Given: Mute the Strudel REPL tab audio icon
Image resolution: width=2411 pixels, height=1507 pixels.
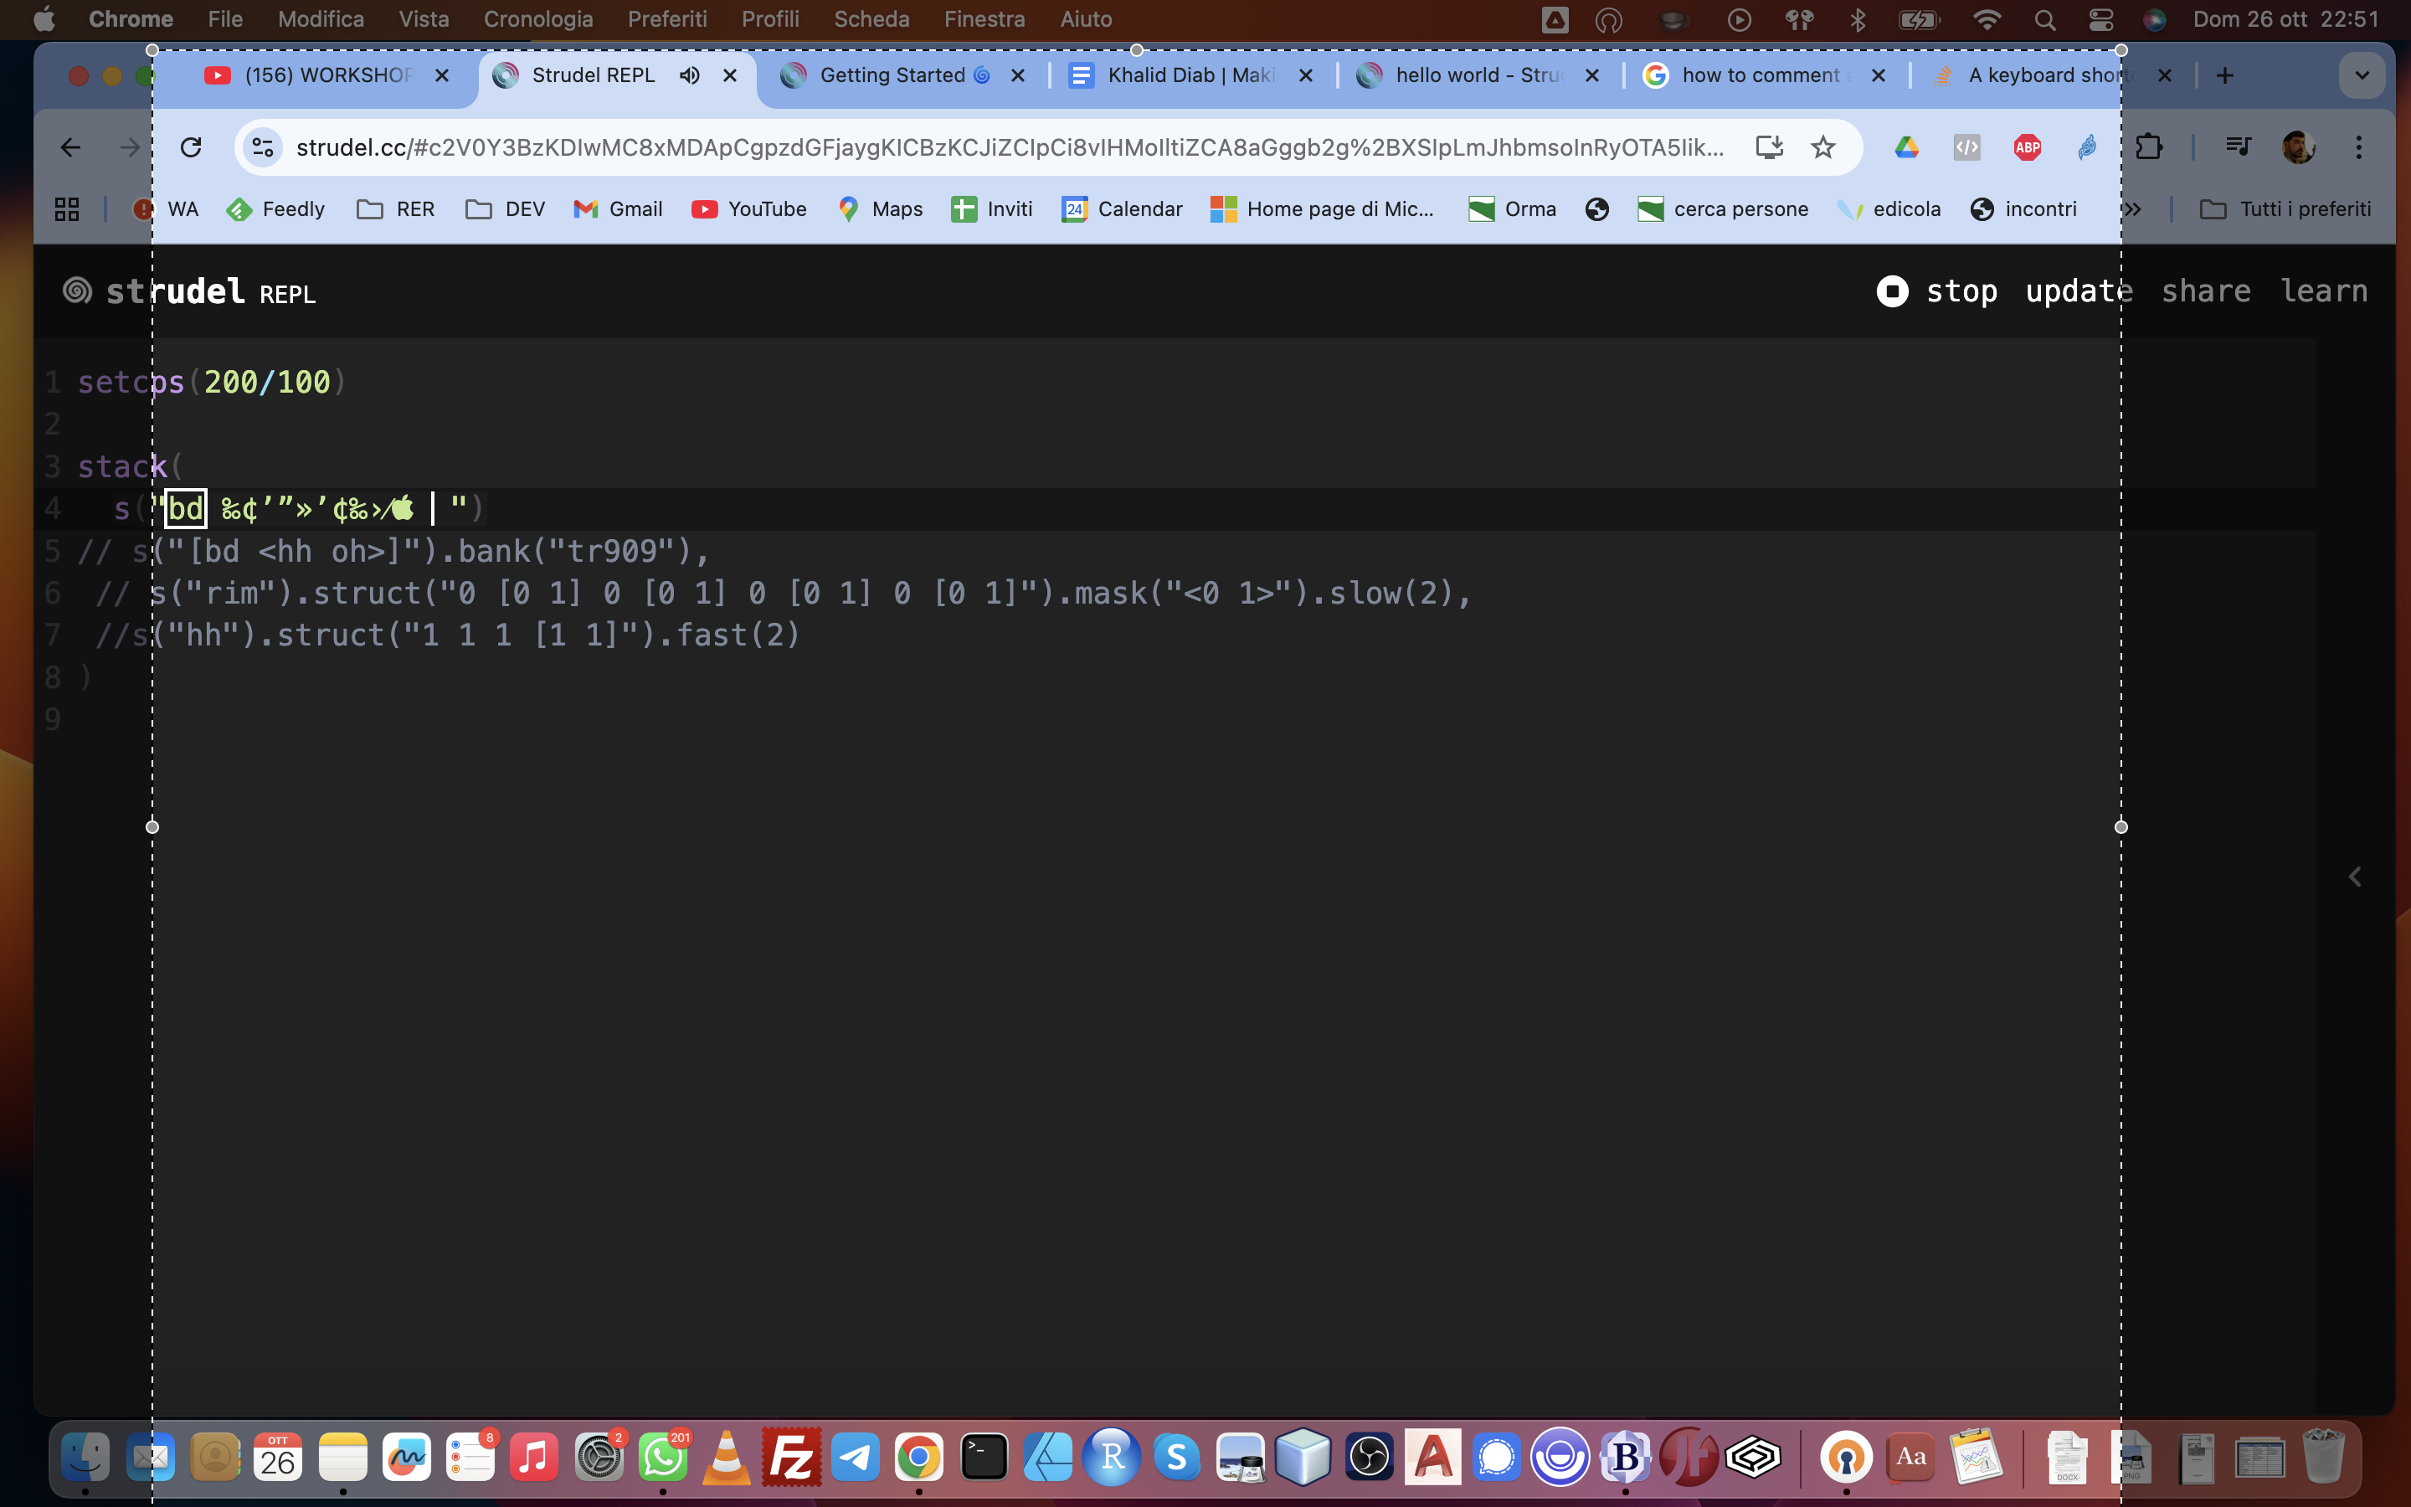Looking at the screenshot, I should click(690, 75).
